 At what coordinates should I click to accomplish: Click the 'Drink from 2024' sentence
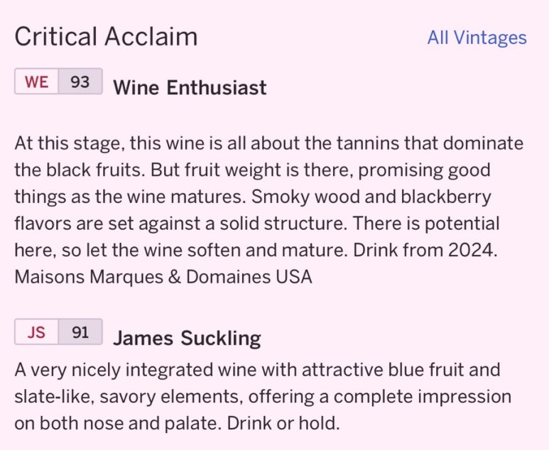(x=425, y=250)
